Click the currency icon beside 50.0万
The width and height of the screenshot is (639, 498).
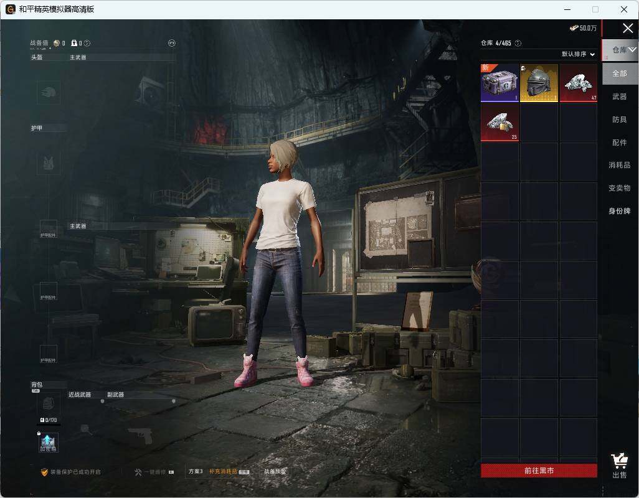[x=574, y=28]
